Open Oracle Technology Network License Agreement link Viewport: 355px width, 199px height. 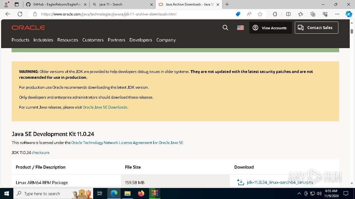click(127, 143)
